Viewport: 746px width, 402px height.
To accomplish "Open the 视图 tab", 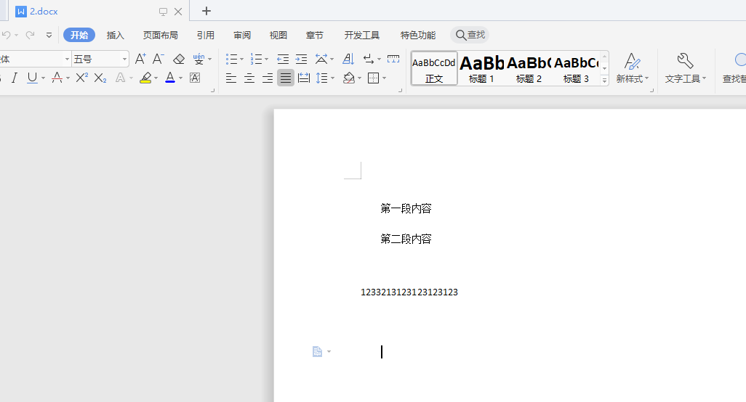I will (278, 35).
